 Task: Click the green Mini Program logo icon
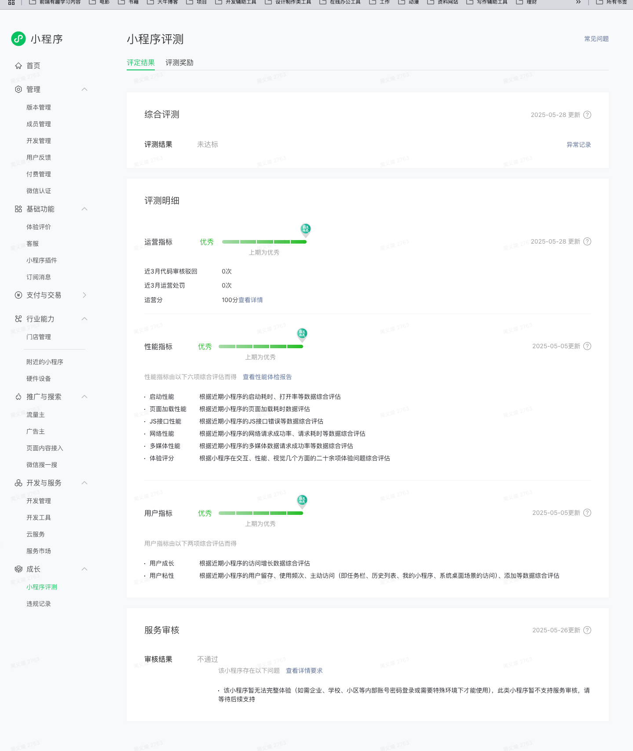[18, 39]
